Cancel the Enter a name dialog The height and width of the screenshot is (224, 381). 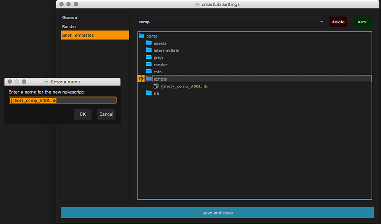click(106, 114)
